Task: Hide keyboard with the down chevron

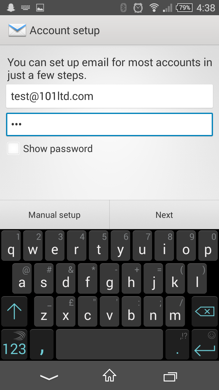Action: (49, 377)
